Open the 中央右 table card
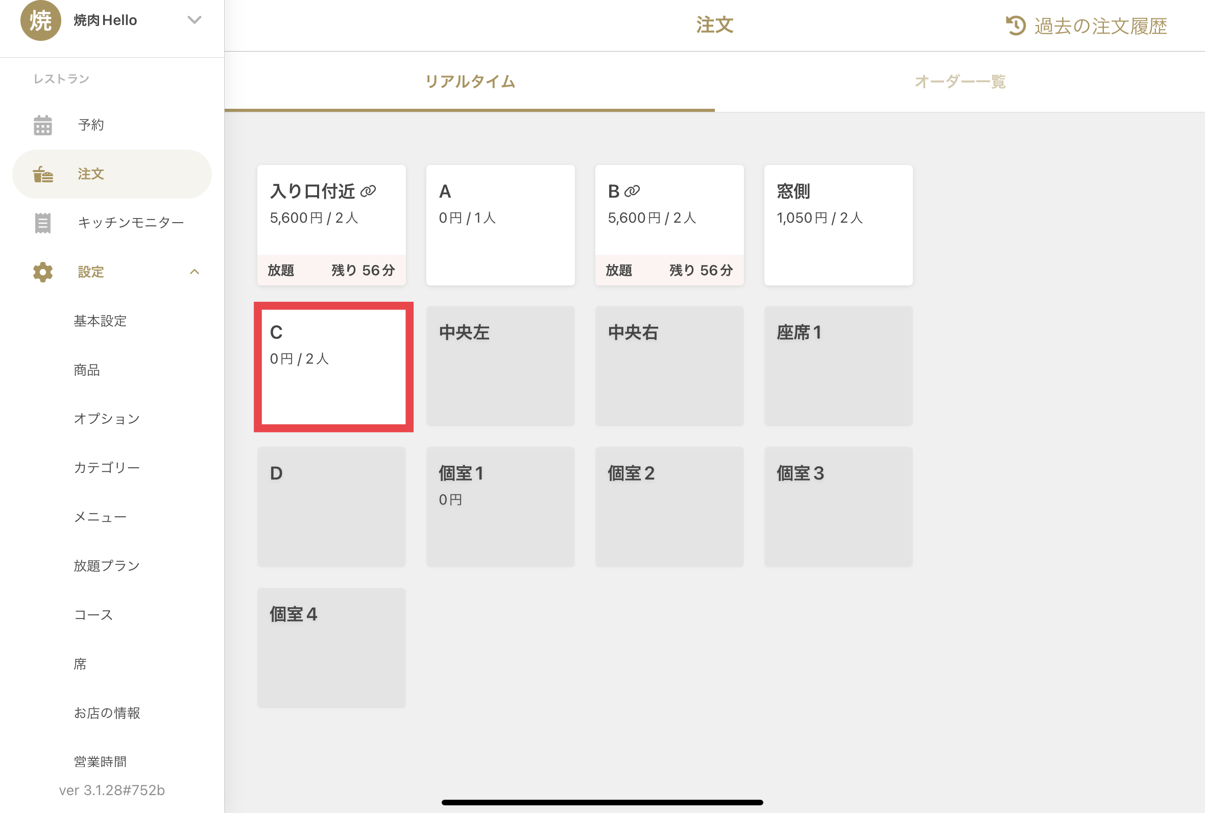 pyautogui.click(x=669, y=366)
